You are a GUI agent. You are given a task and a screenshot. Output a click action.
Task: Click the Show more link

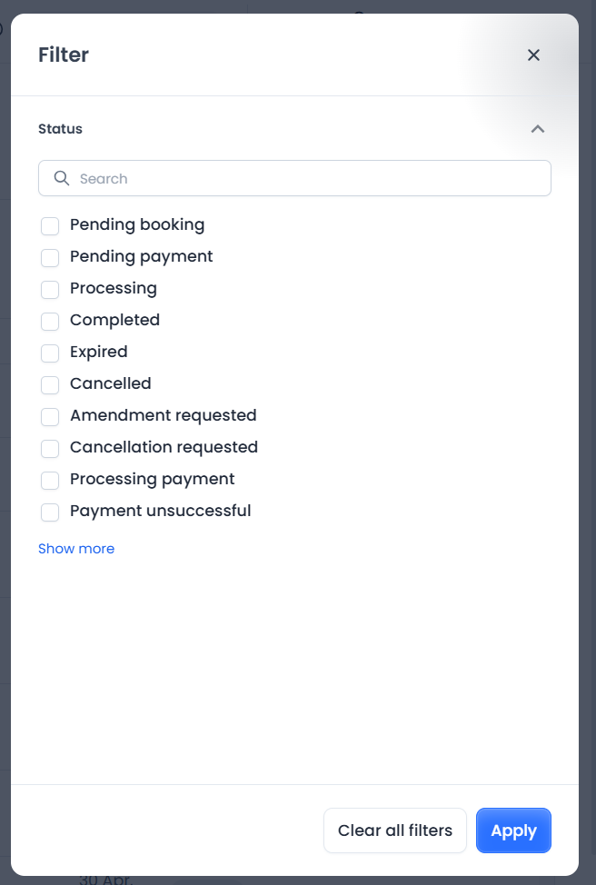point(76,549)
